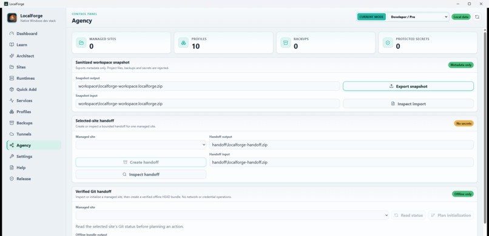489x236 pixels.
Task: Click the Backups card archive icon
Action: tap(285, 42)
